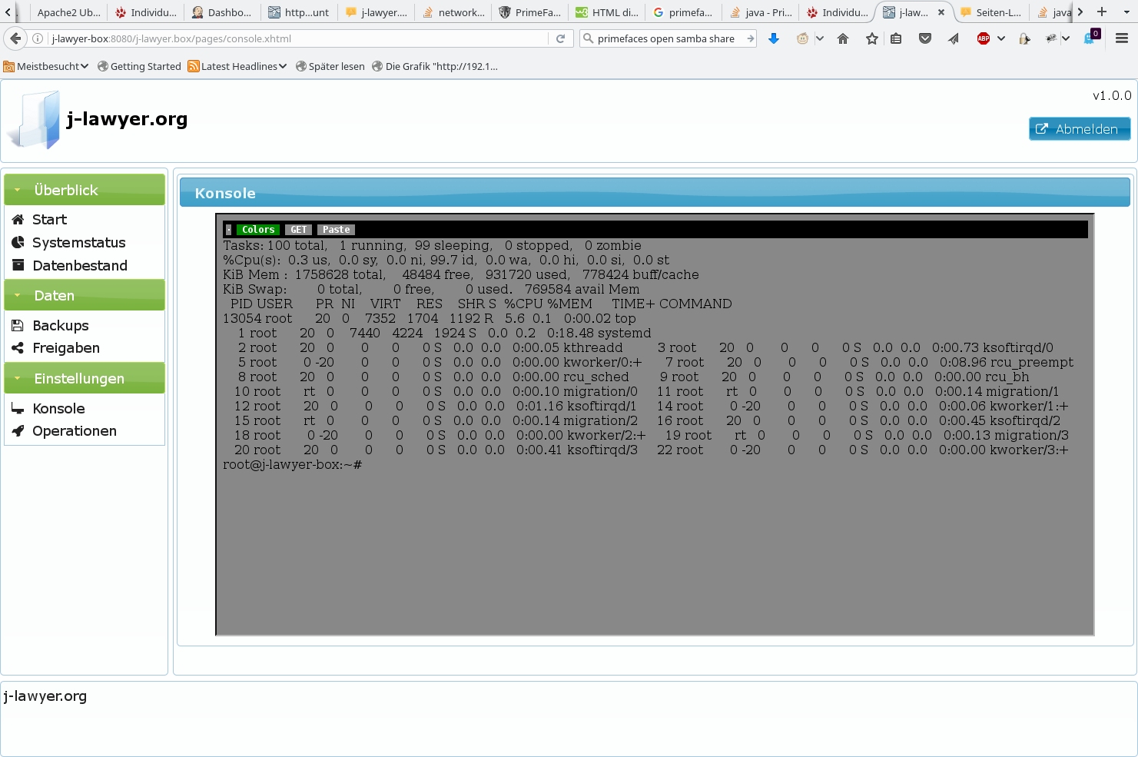Screen dimensions: 1138x757
Task: Click the Ghostery ghost icon
Action: click(x=1090, y=38)
